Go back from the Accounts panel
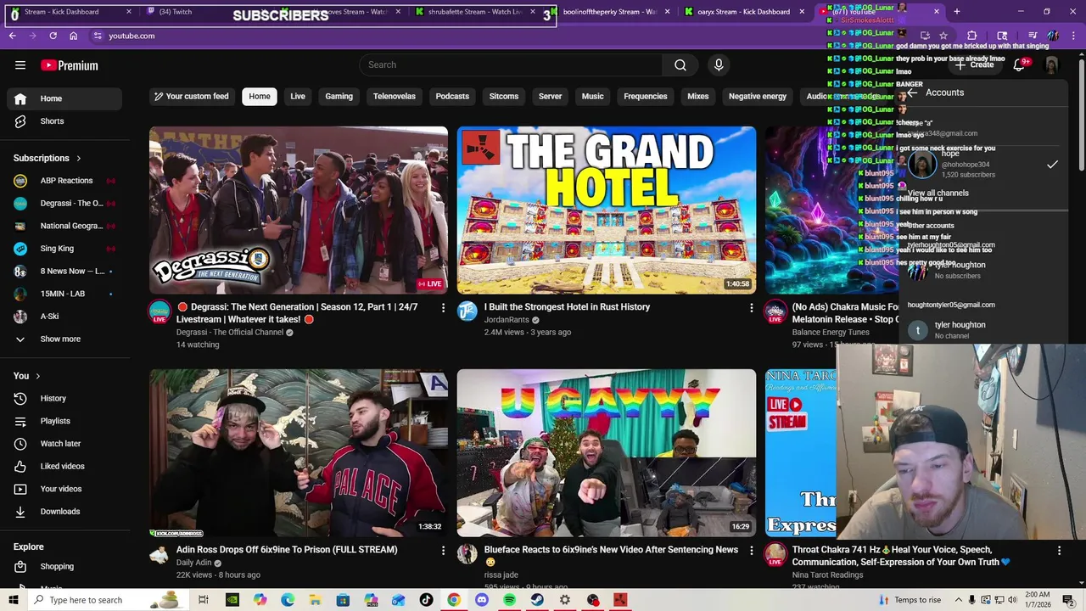Image resolution: width=1086 pixels, height=611 pixels. tap(912, 92)
